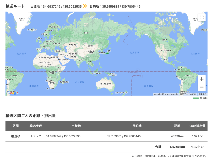
Task: Click the info icon in the 輸送① table row
Action: click(x=19, y=136)
